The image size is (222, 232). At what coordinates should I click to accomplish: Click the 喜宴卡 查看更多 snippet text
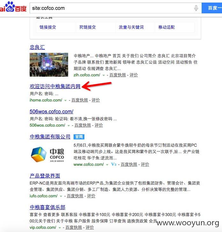click(115, 218)
